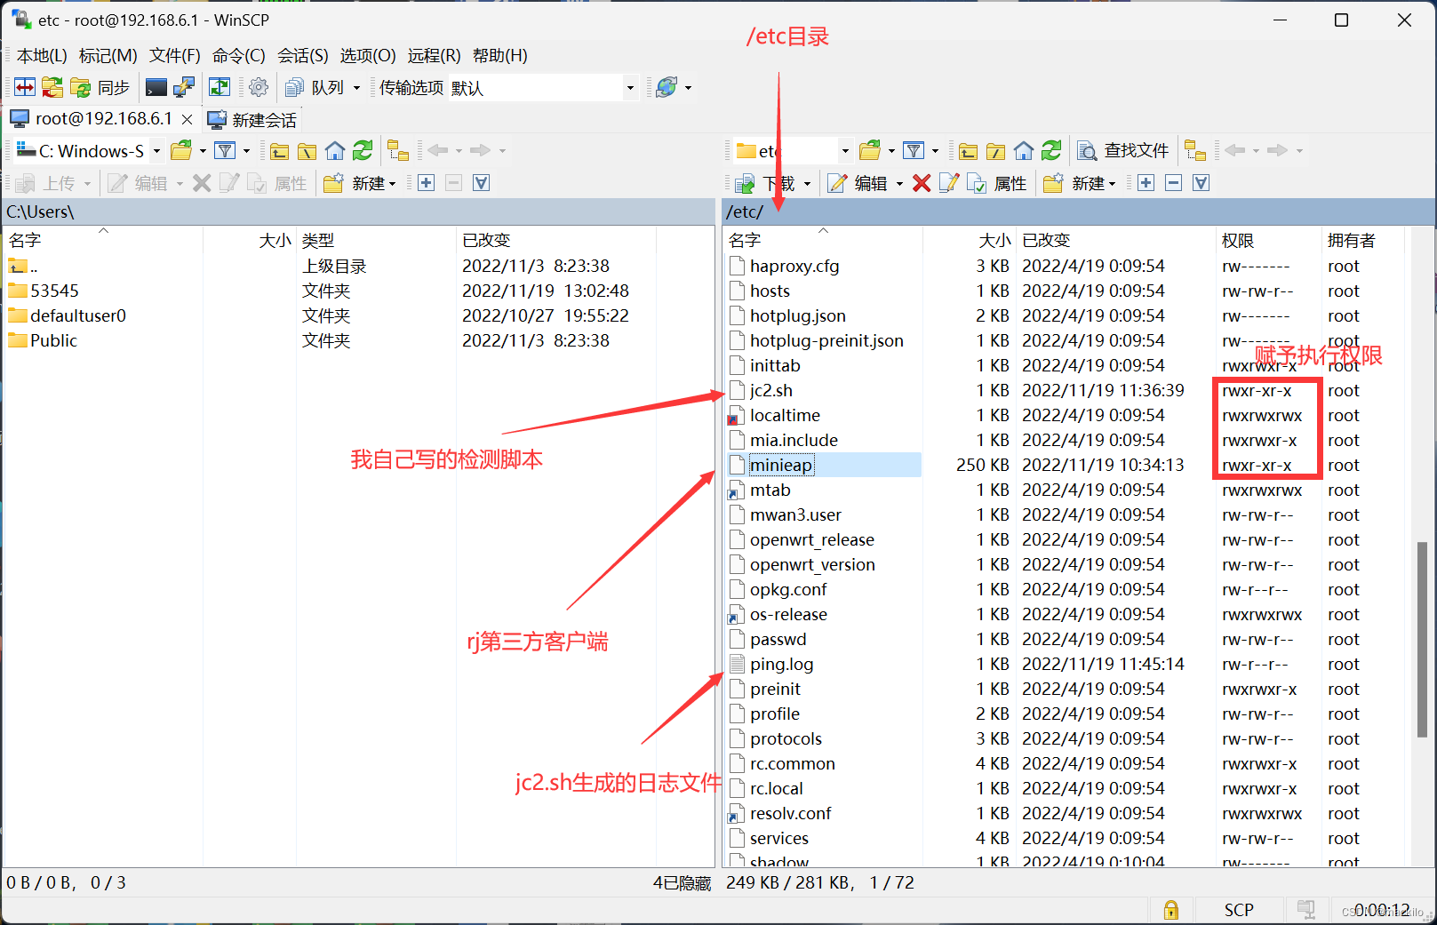This screenshot has width=1437, height=925.
Task: Expand the 队列 queue dropdown arrow
Action: tap(356, 88)
